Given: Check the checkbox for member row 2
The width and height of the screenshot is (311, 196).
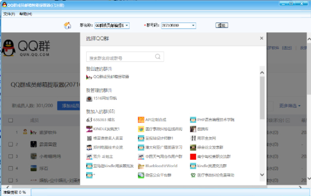Looking at the screenshot, I should click(x=11, y=144).
